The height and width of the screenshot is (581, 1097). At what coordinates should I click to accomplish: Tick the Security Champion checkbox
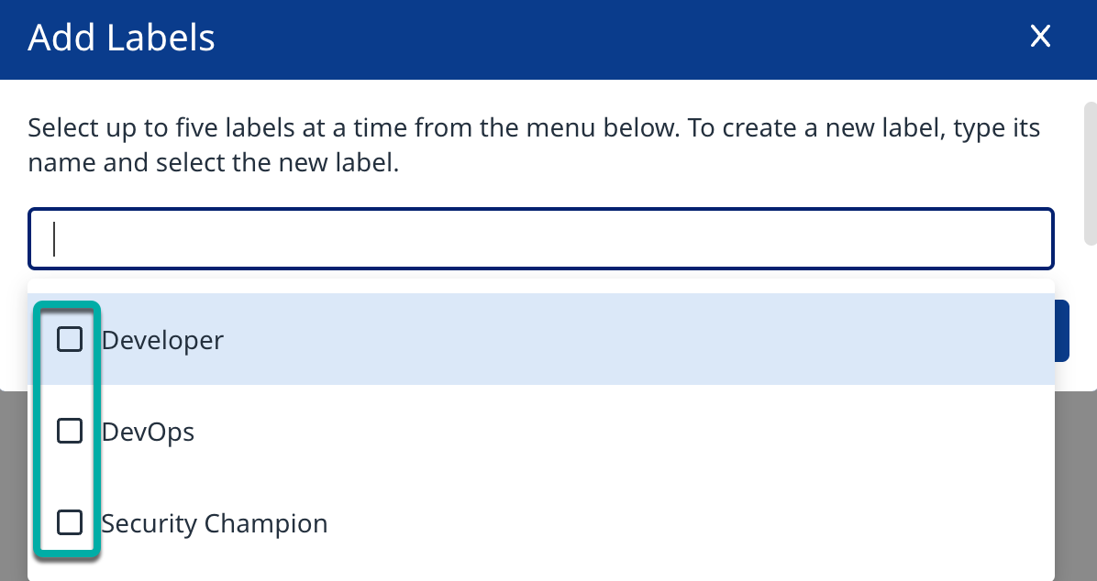70,523
